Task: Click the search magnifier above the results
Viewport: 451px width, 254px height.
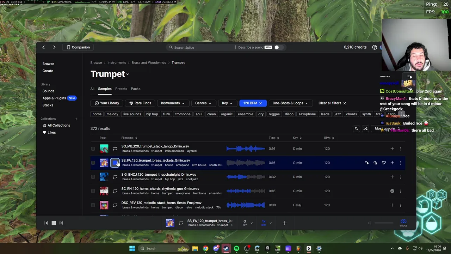Action: tap(356, 129)
